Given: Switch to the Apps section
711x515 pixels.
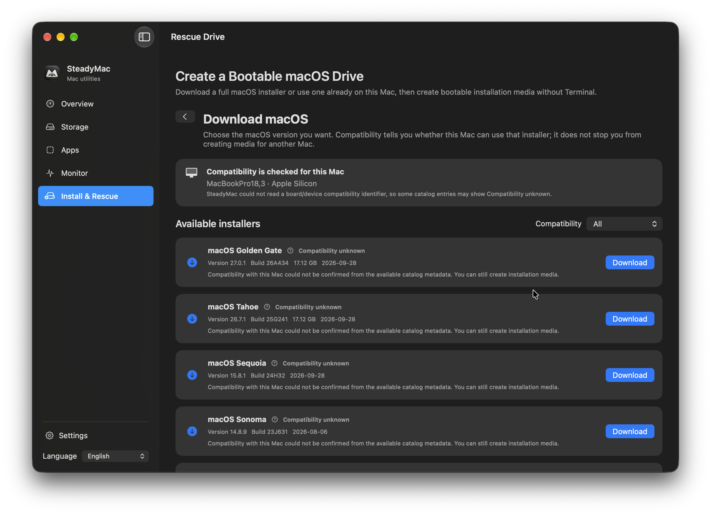Looking at the screenshot, I should tap(96, 150).
